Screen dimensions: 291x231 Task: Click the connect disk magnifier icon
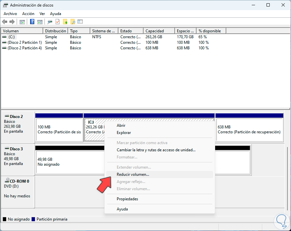tap(50, 22)
